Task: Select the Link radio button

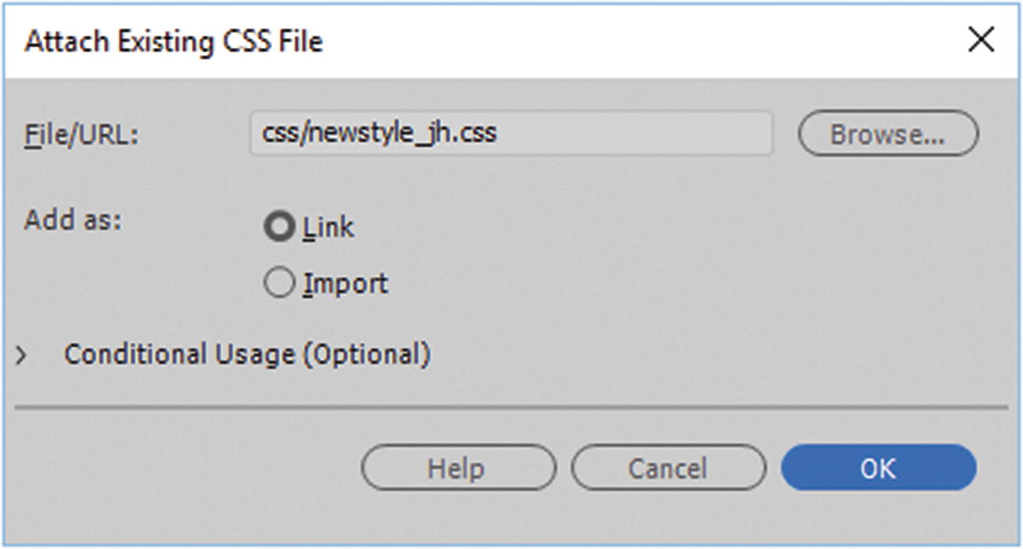Action: [279, 227]
